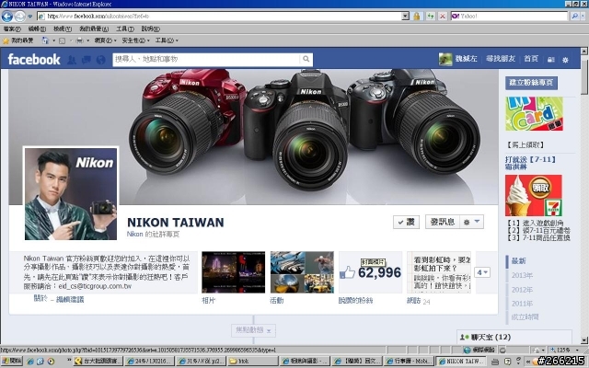
Task: Click the security lock icon by address bar
Action: (417, 17)
